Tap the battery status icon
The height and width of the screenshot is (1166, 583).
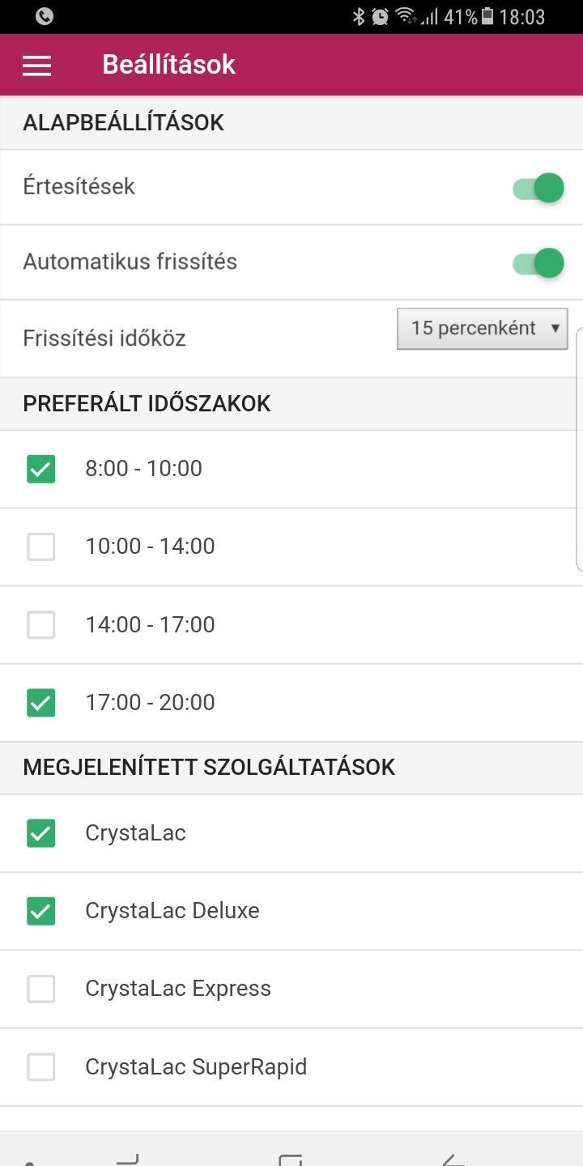pyautogui.click(x=487, y=16)
